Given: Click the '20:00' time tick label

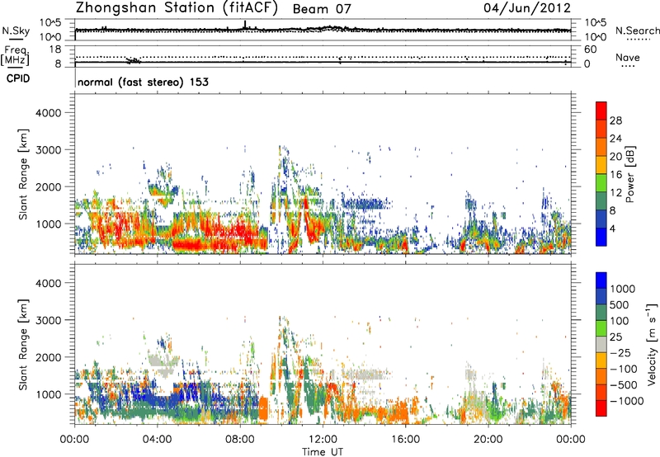Looking at the screenshot, I should (x=488, y=440).
